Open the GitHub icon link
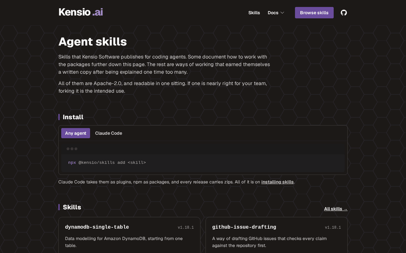The image size is (406, 253). (344, 13)
